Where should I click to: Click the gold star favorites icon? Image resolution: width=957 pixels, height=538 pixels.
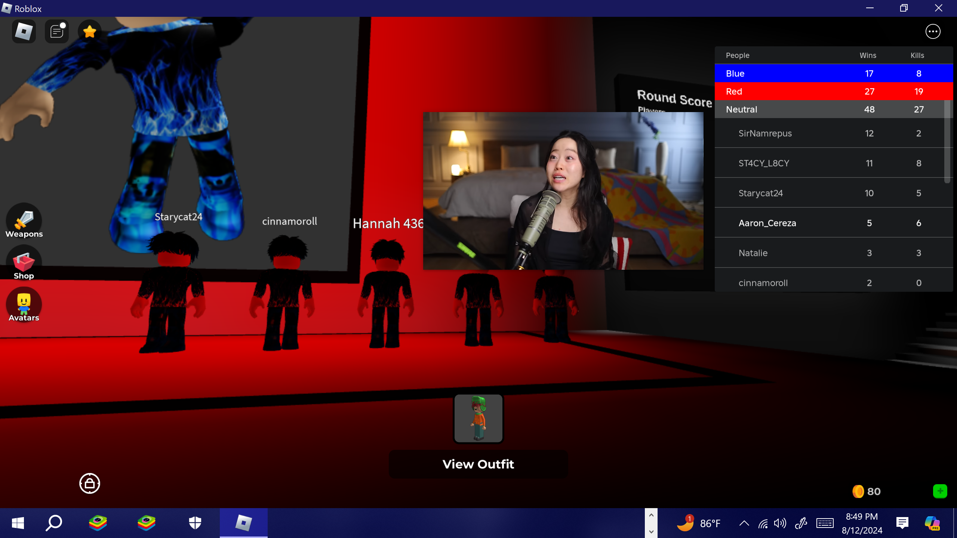[x=90, y=31]
